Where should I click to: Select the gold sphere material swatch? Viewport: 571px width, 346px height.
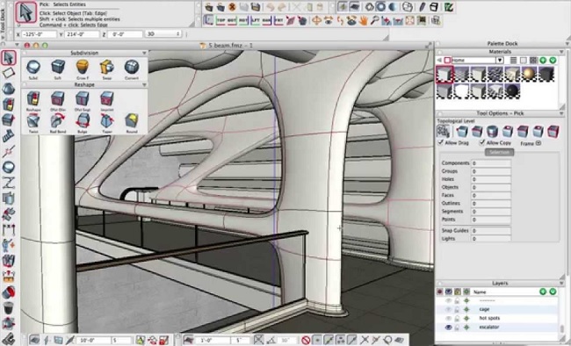coord(529,75)
